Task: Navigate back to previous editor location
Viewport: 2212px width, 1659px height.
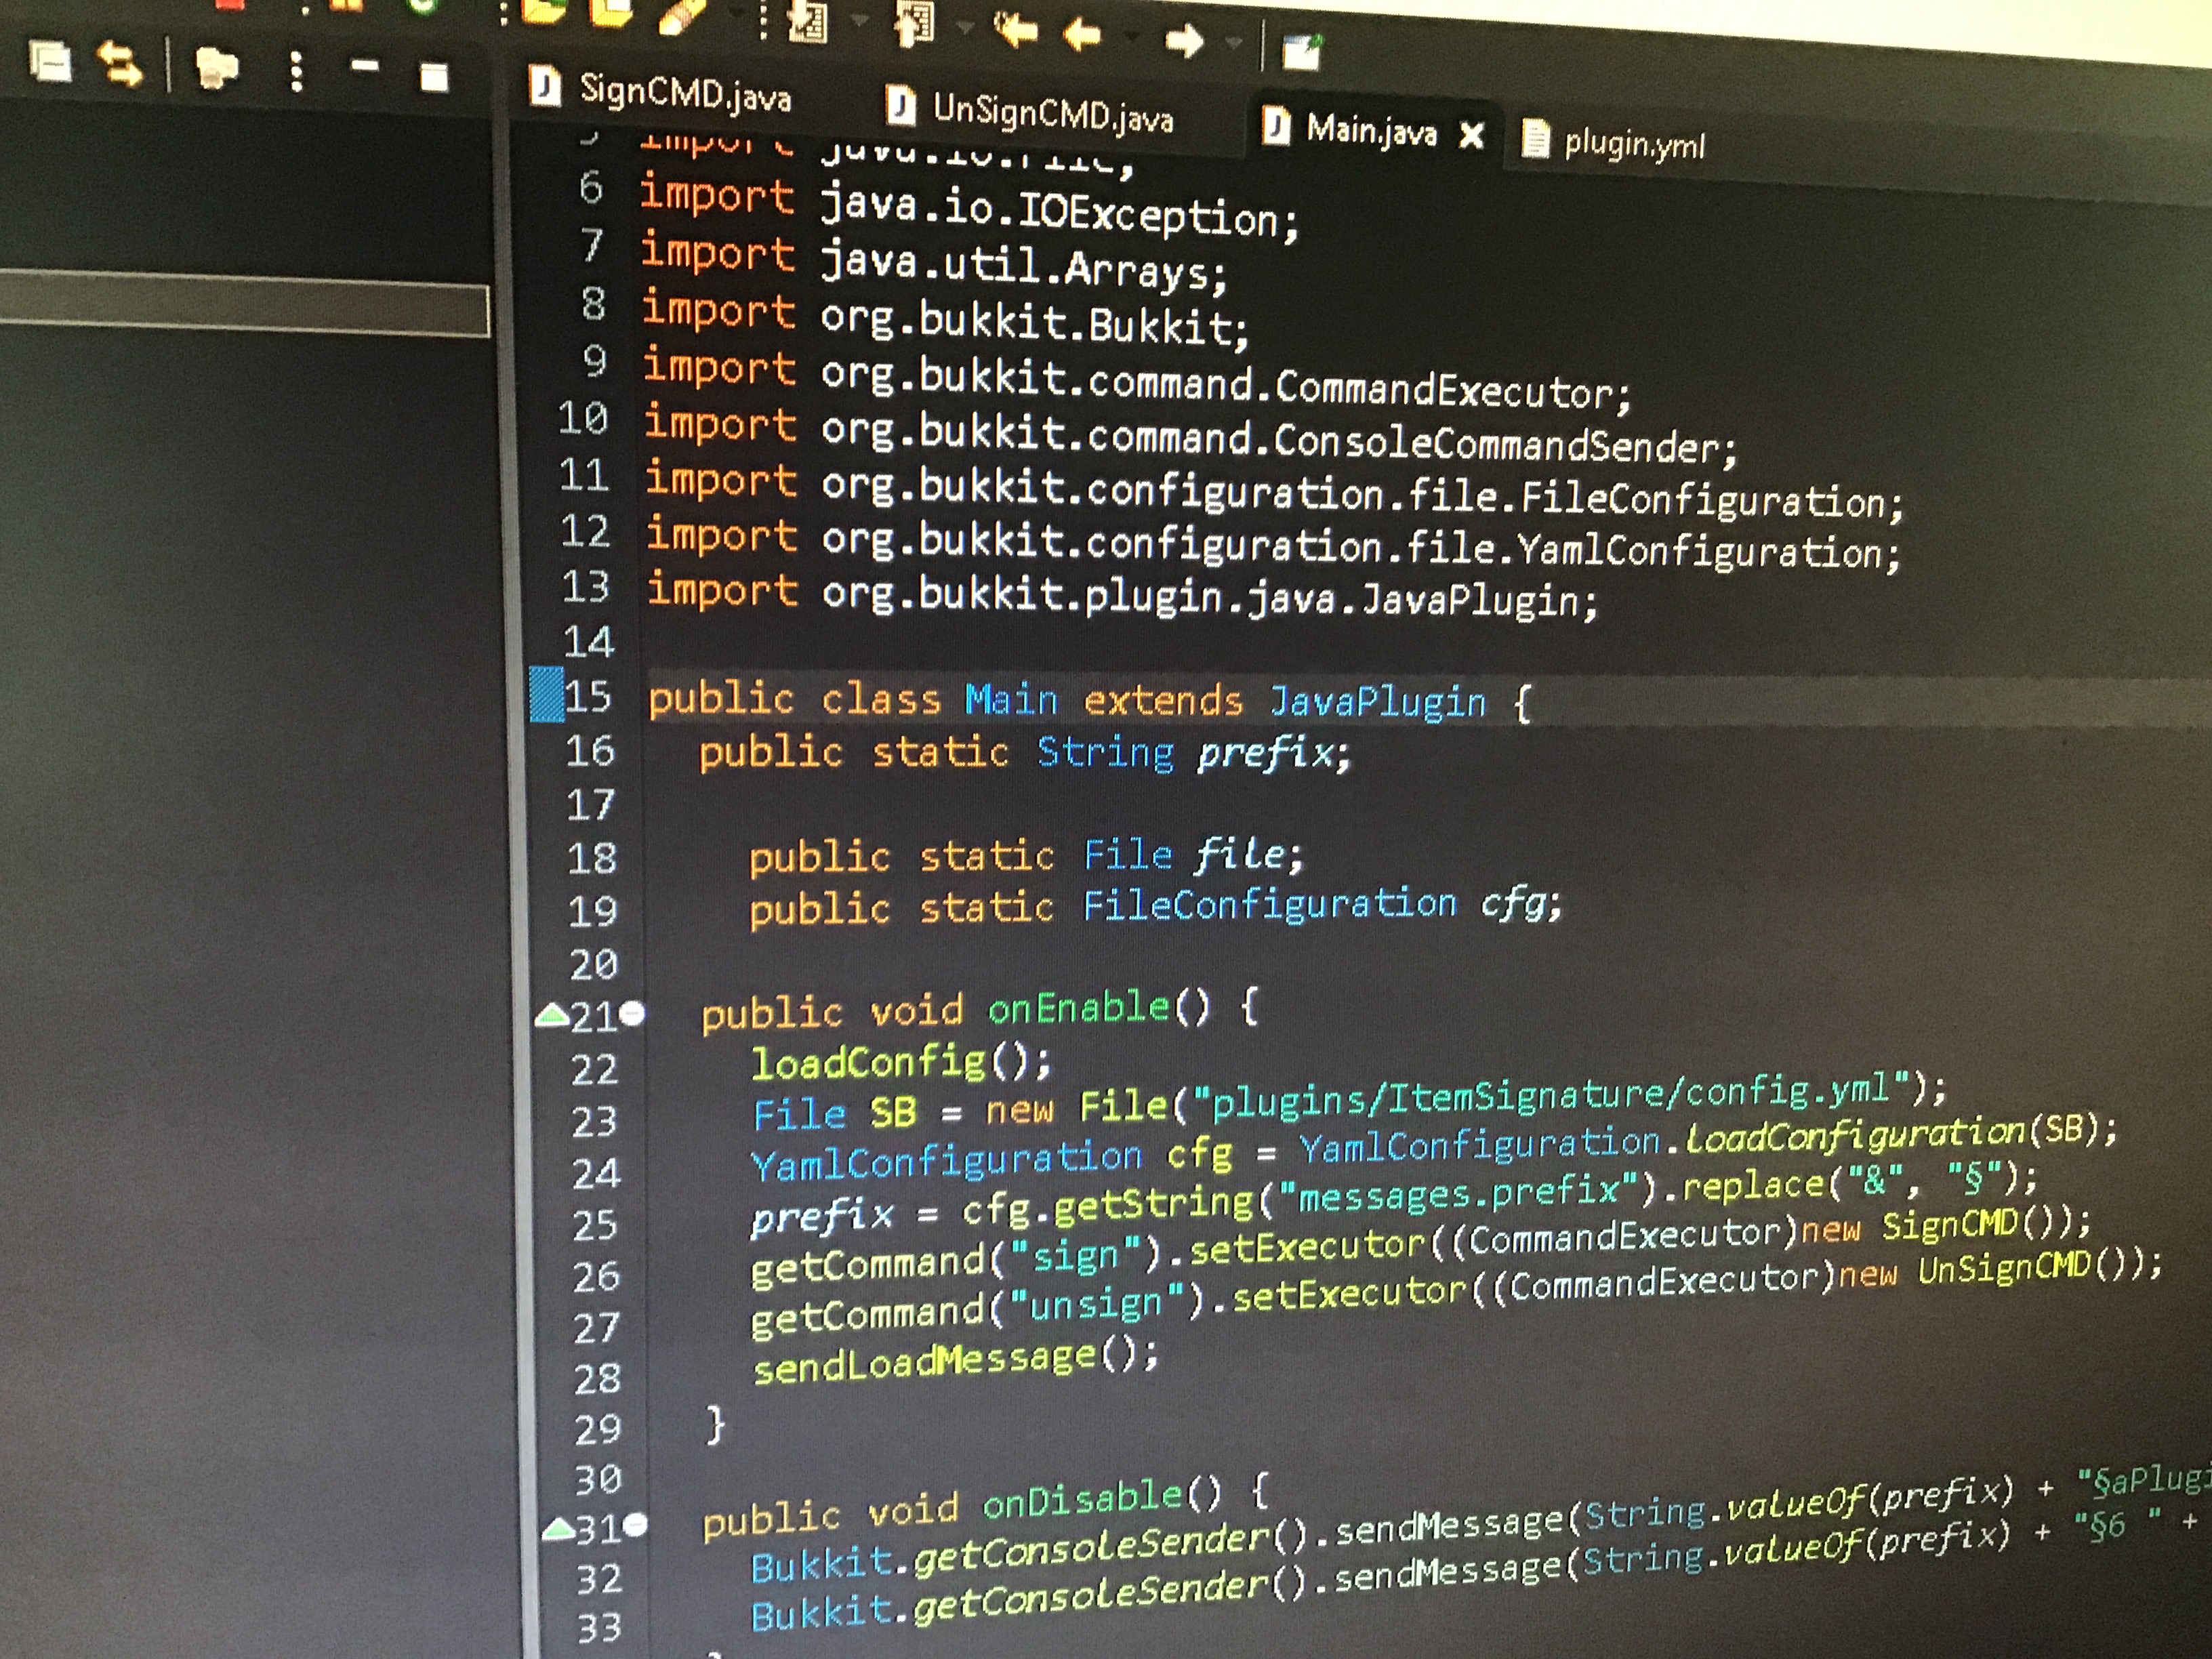Action: click(1082, 36)
